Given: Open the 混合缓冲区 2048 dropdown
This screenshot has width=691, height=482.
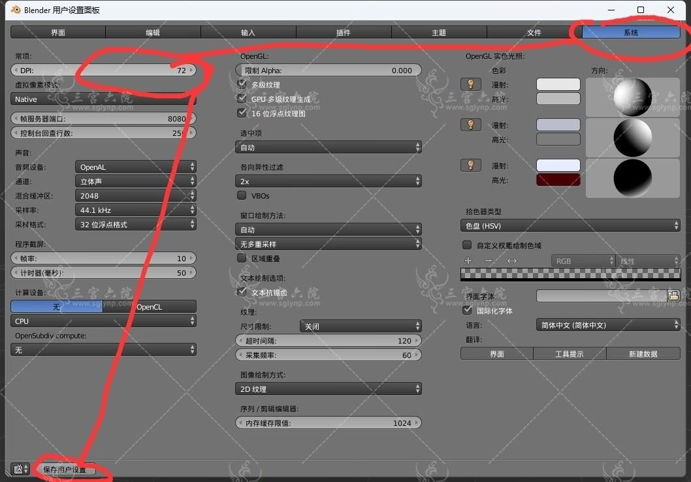Looking at the screenshot, I should pyautogui.click(x=136, y=196).
